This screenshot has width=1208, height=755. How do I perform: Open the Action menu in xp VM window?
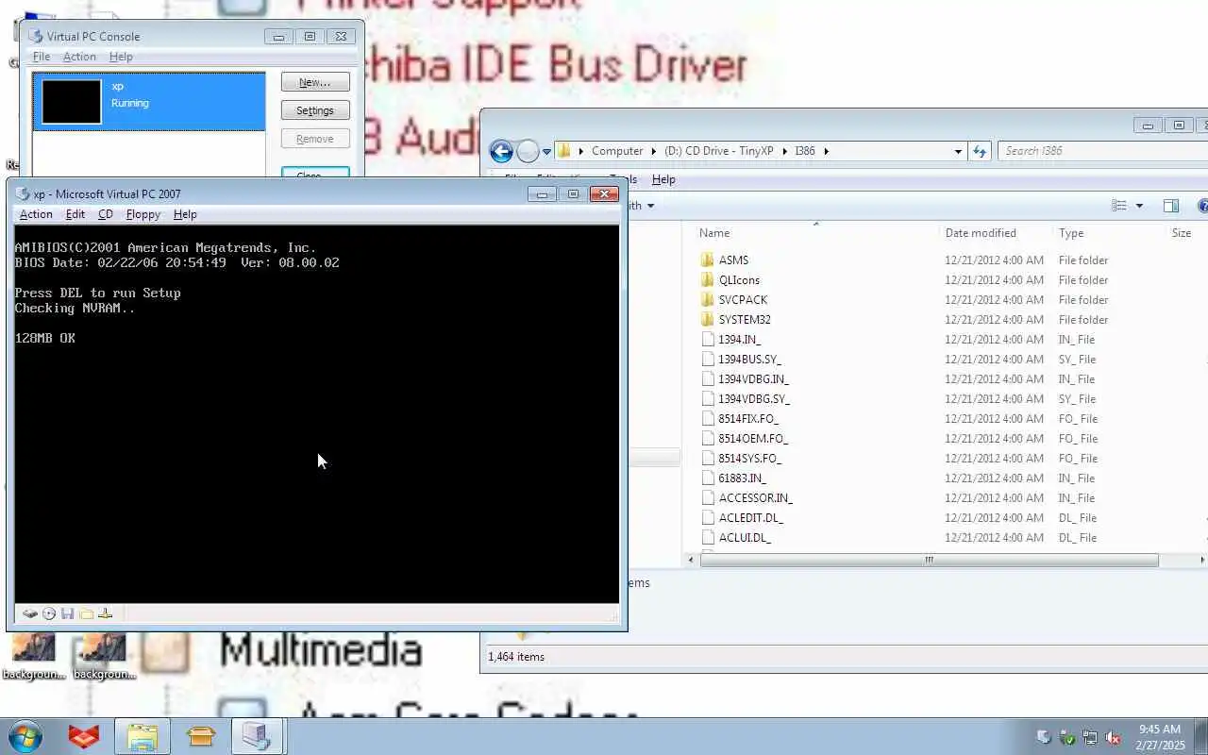coord(36,214)
